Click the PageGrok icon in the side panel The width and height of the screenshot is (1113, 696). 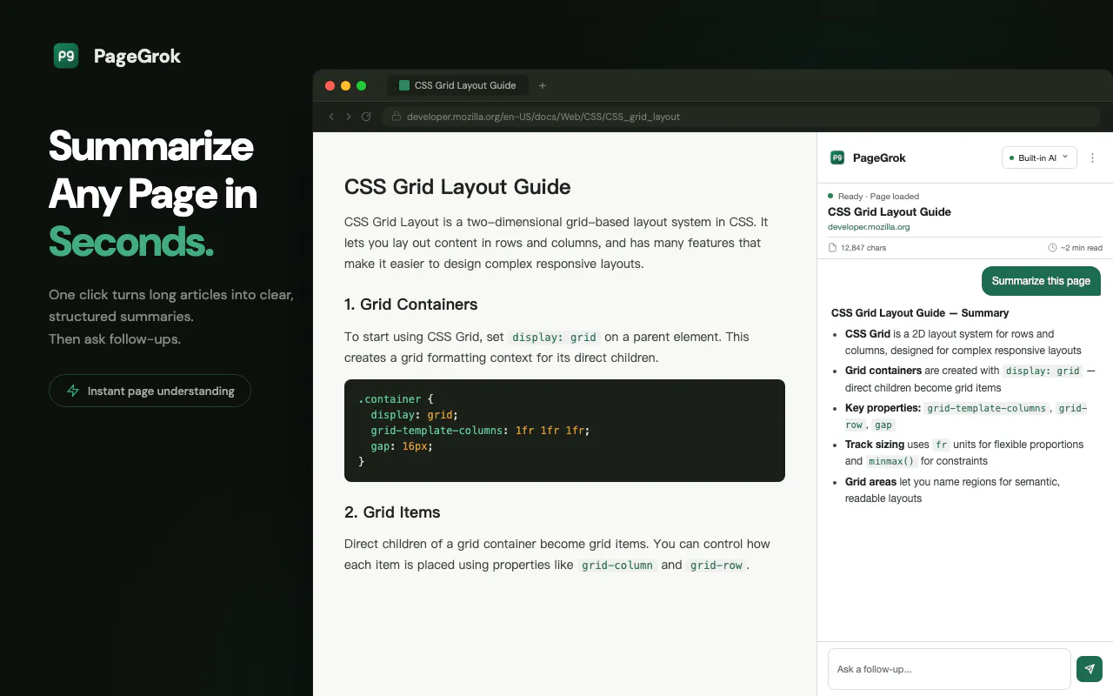837,157
